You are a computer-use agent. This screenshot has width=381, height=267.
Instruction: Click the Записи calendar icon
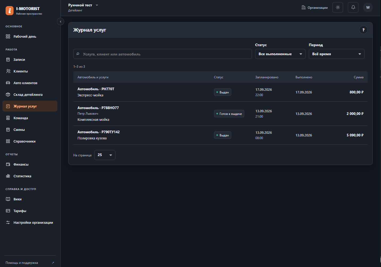coord(8,59)
